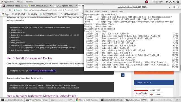Maximize the terminal window
Viewport: 181px width, 102px height.
point(174,7)
